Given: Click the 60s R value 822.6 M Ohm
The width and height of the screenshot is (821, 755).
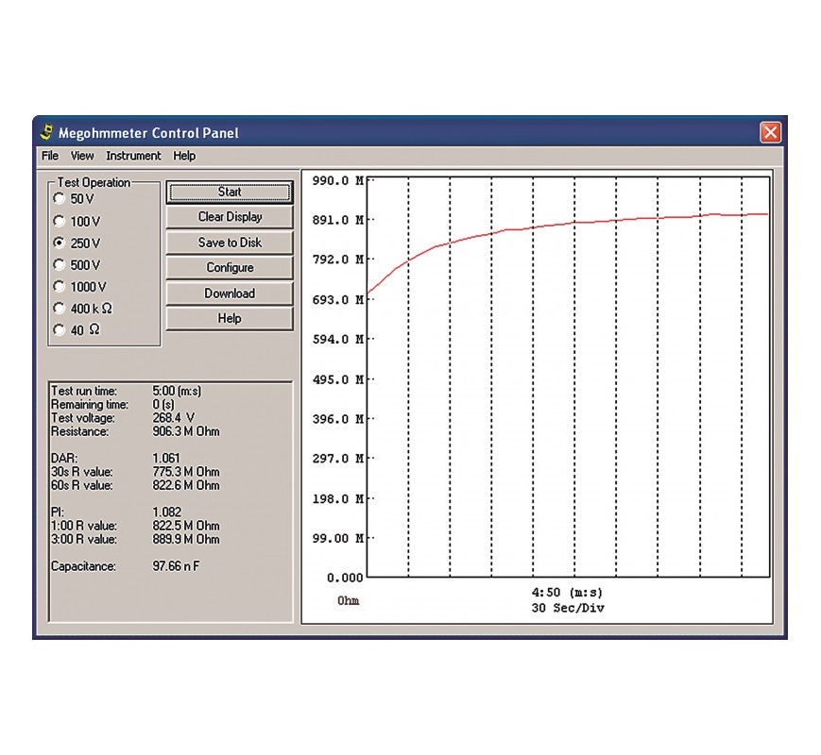Looking at the screenshot, I should [186, 485].
